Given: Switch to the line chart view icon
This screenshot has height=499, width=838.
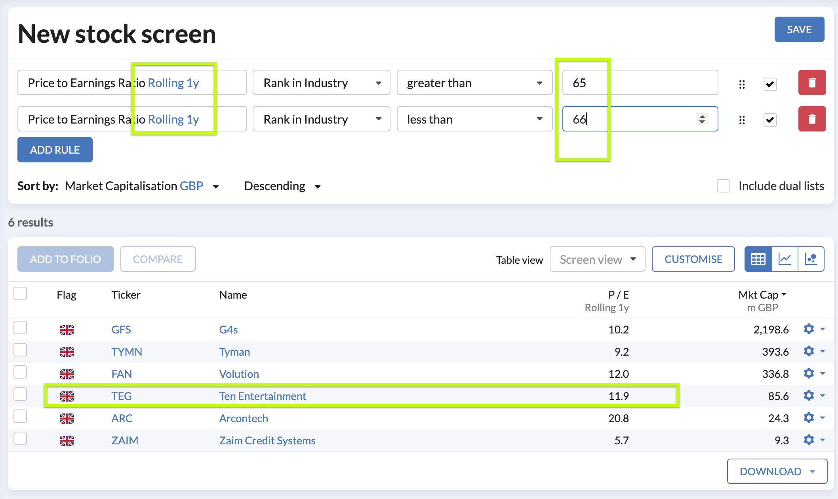Looking at the screenshot, I should [x=785, y=259].
